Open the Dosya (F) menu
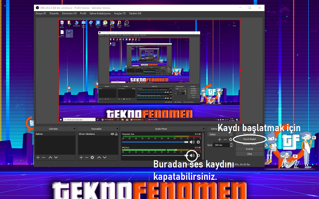The width and height of the screenshot is (319, 199). [41, 14]
